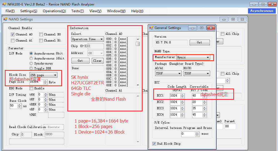The height and width of the screenshot is (151, 278).
Task: Open the B0/B1 TSOP package dropdown
Action: tap(197, 73)
